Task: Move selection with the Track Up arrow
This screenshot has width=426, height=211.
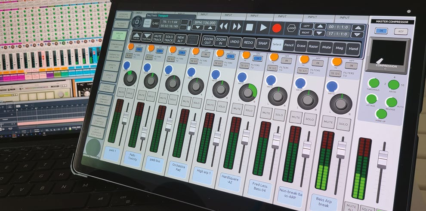Action: click(x=136, y=36)
